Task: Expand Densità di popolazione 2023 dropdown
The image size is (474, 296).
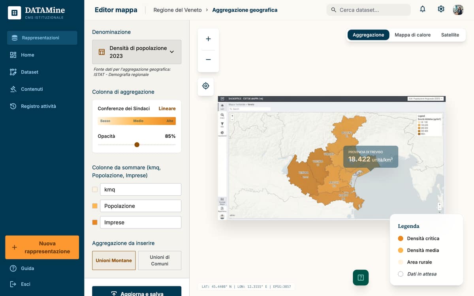Action: (x=137, y=52)
